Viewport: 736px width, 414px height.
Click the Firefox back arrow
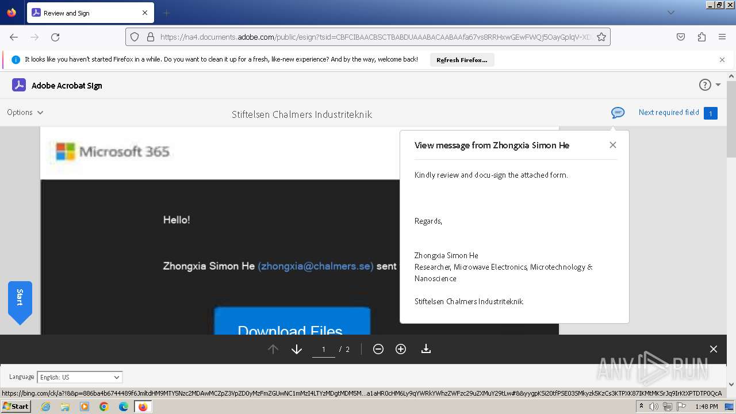14,37
